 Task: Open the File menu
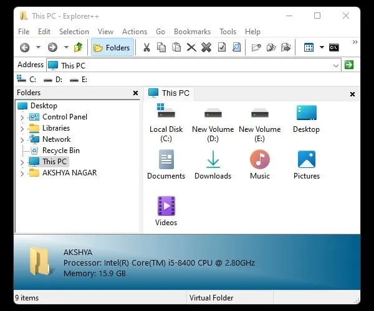(24, 32)
